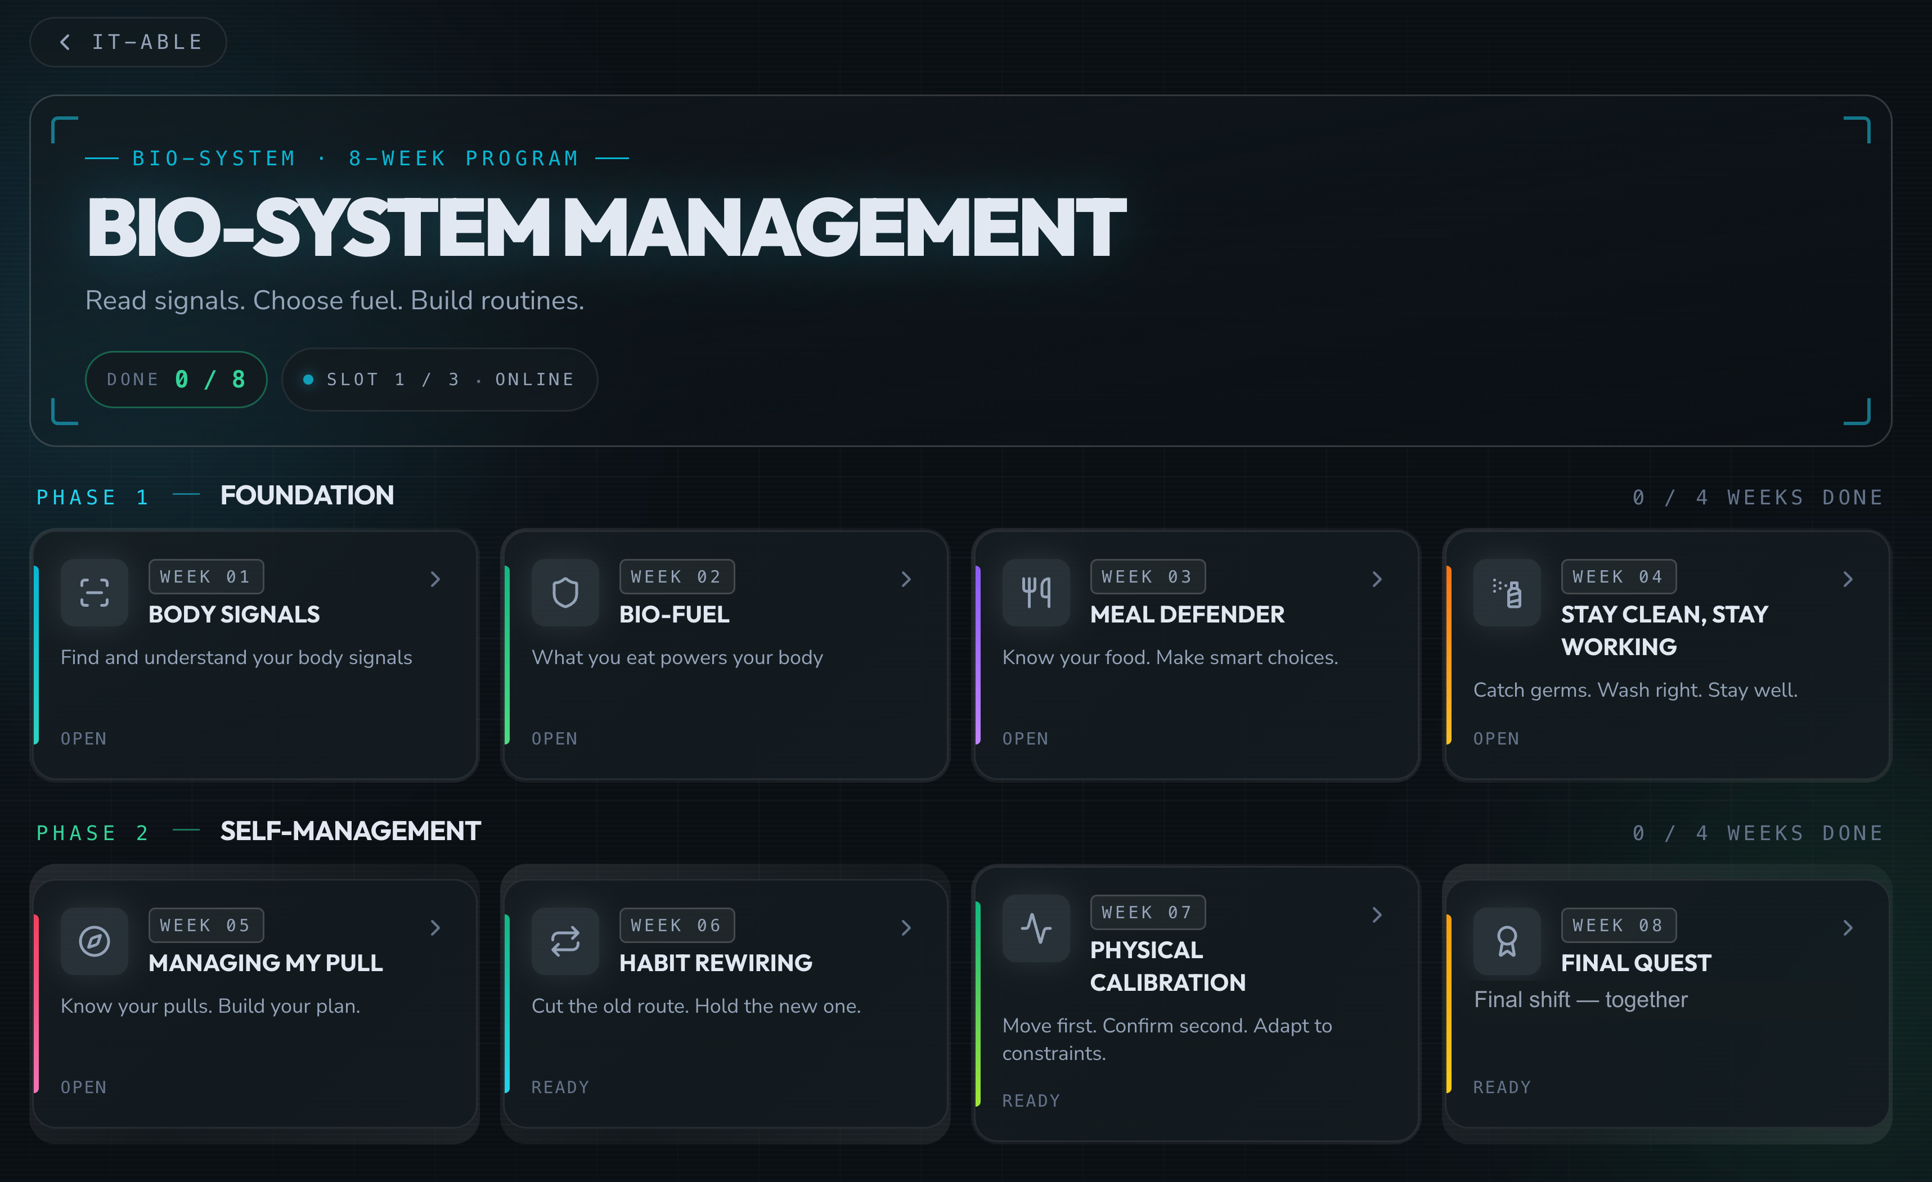
Task: Click the DONE 0 / 8 progress pill
Action: coord(176,380)
